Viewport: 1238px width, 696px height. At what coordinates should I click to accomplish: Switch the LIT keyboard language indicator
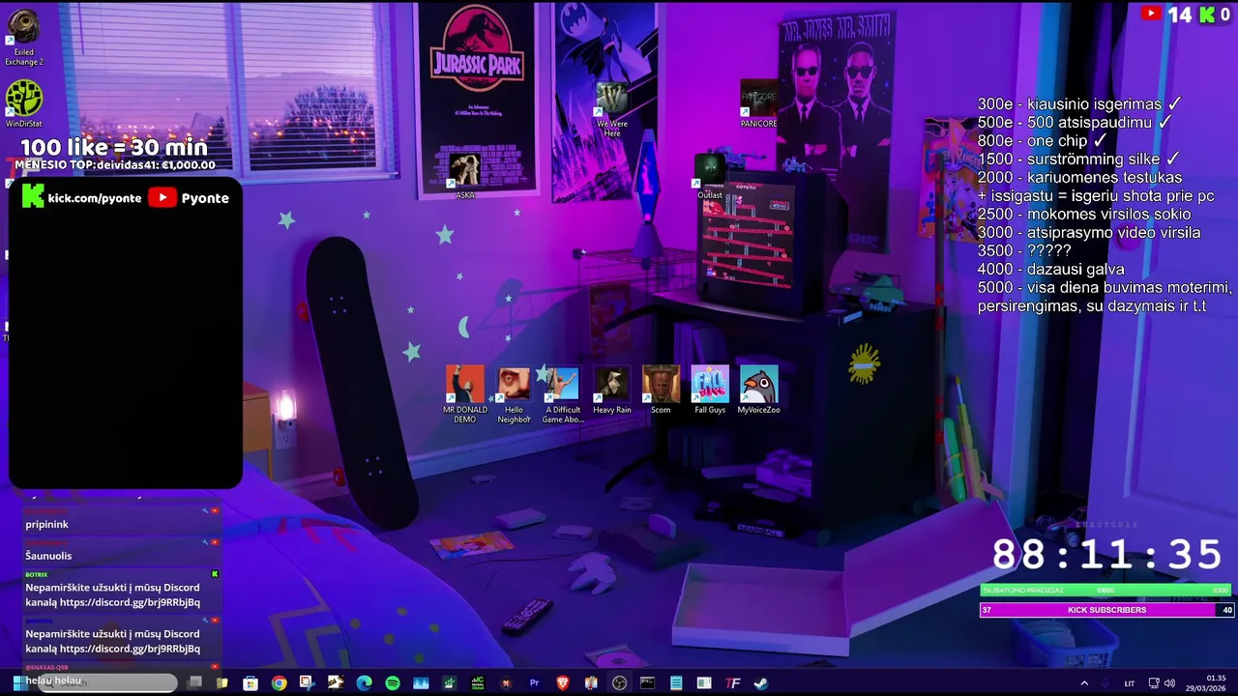click(x=1130, y=683)
